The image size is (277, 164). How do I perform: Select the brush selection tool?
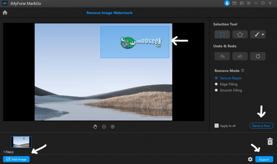click(257, 34)
